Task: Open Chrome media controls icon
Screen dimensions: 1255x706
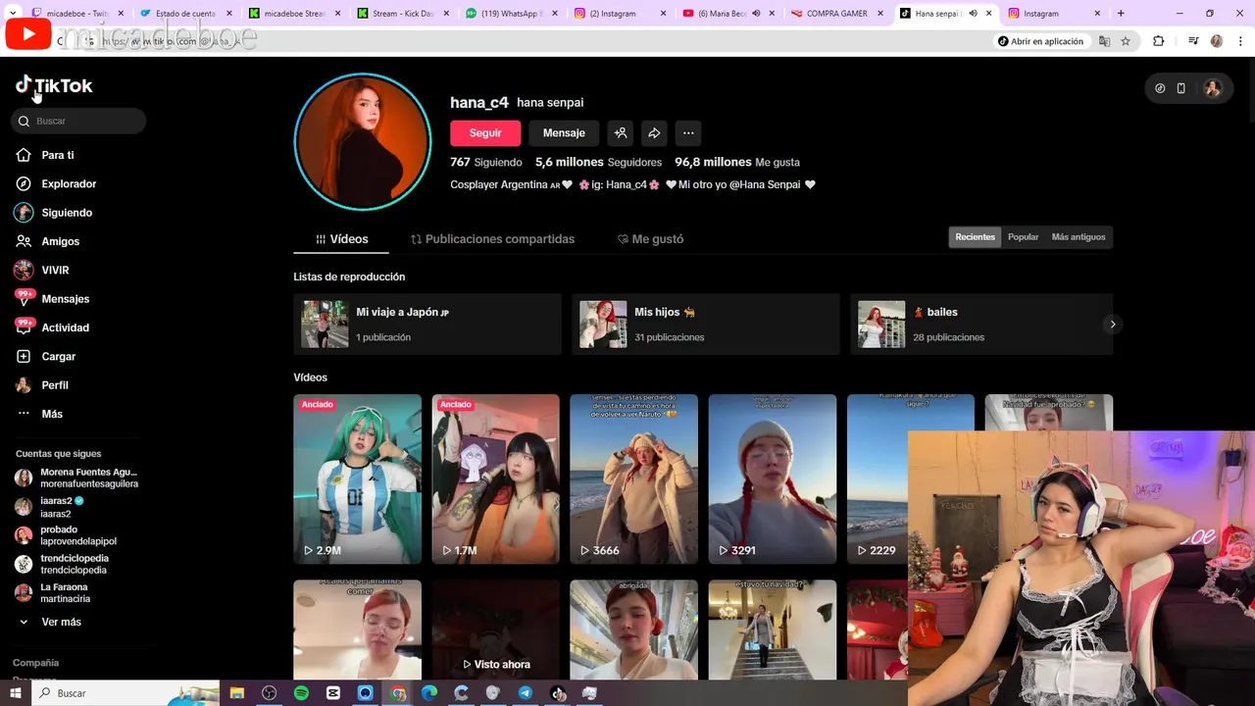Action: coord(1193,41)
